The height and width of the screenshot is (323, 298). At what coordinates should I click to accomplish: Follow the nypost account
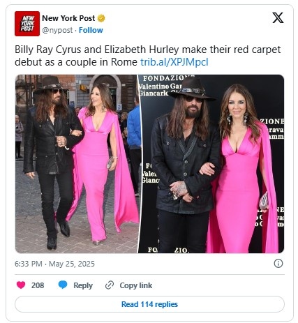(91, 30)
